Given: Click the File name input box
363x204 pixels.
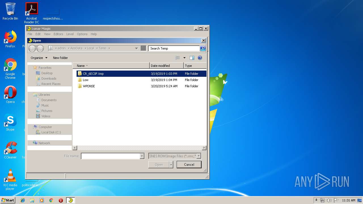Looking at the screenshot, I should [111, 156].
